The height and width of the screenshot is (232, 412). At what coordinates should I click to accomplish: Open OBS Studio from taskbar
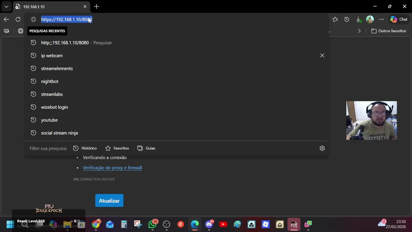click(166, 224)
